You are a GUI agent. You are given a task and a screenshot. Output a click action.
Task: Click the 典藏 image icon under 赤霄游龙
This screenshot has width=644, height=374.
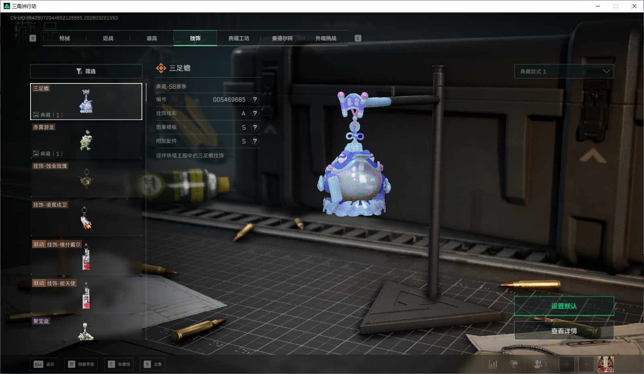36,154
